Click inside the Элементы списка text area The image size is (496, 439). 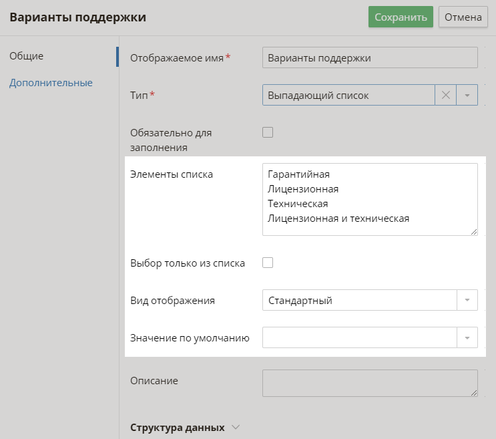click(370, 199)
